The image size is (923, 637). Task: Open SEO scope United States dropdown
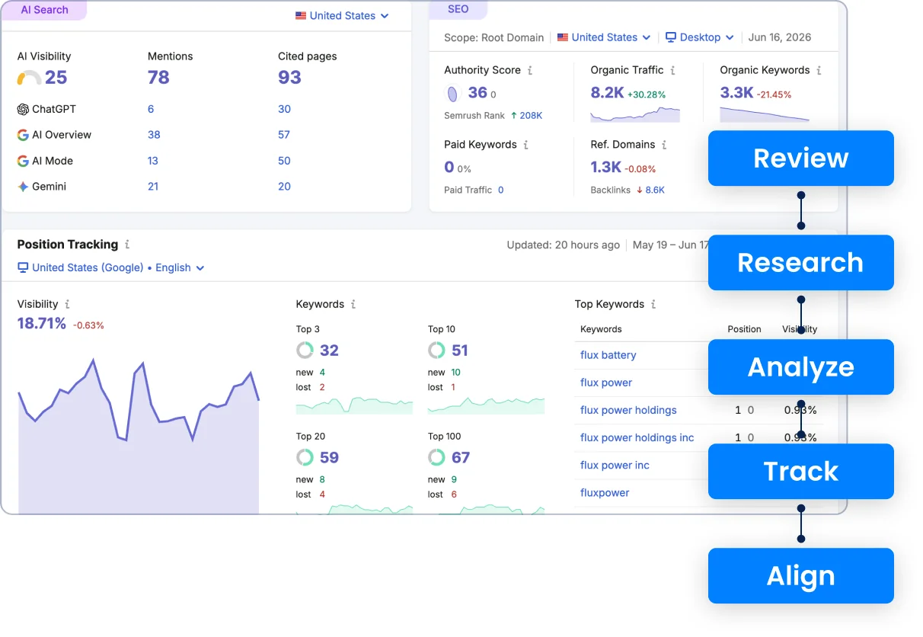pyautogui.click(x=604, y=37)
